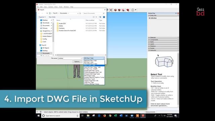The width and height of the screenshot is (215, 121).
Task: Open Firefox from the taskbar
Action: [x=104, y=116]
